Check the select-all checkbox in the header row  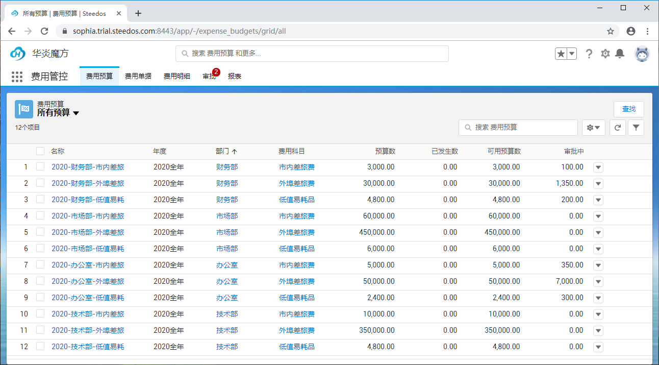[x=40, y=151]
